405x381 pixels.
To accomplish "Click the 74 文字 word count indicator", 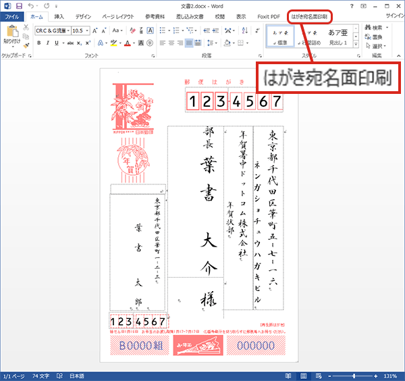I will point(40,376).
